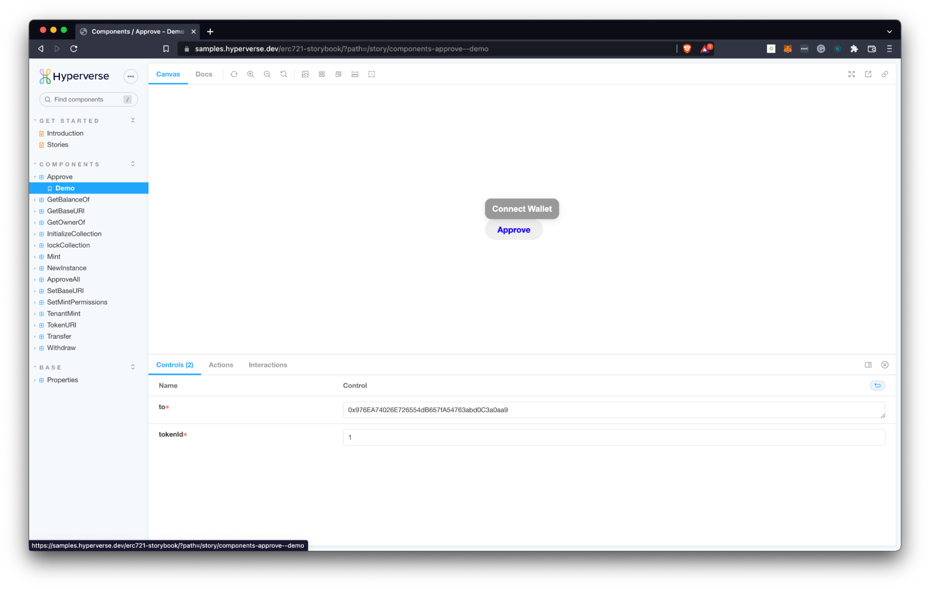Zoom in on the canvas
Viewport: 930px width, 589px height.
(251, 74)
